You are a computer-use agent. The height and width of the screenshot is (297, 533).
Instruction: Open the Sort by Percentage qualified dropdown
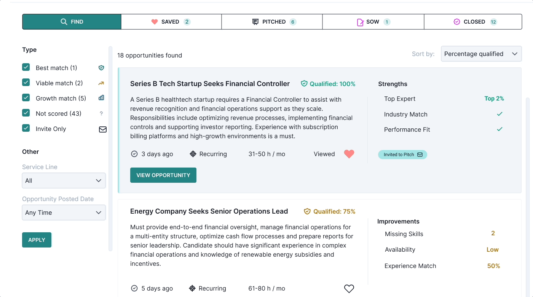click(x=481, y=54)
